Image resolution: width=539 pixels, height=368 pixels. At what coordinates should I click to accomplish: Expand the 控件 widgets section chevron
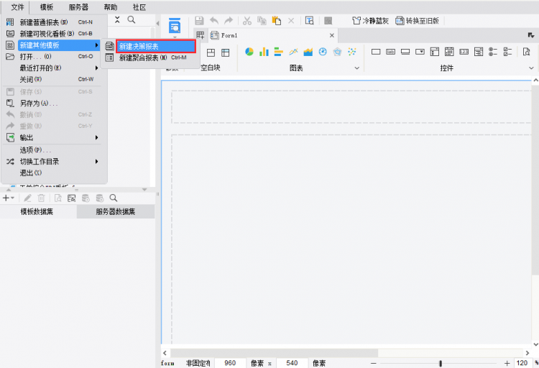pyautogui.click(x=531, y=68)
